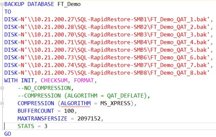Click the path ending FT_Demo_QAT_7.bak
Viewport: 216px width, 137px height.
point(115,65)
